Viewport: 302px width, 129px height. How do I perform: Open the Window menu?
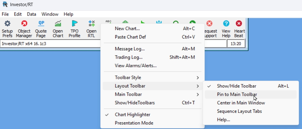(50, 14)
